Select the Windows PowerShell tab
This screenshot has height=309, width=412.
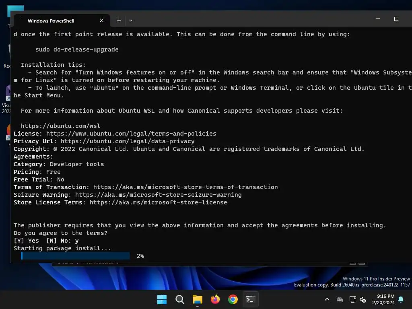(x=62, y=21)
